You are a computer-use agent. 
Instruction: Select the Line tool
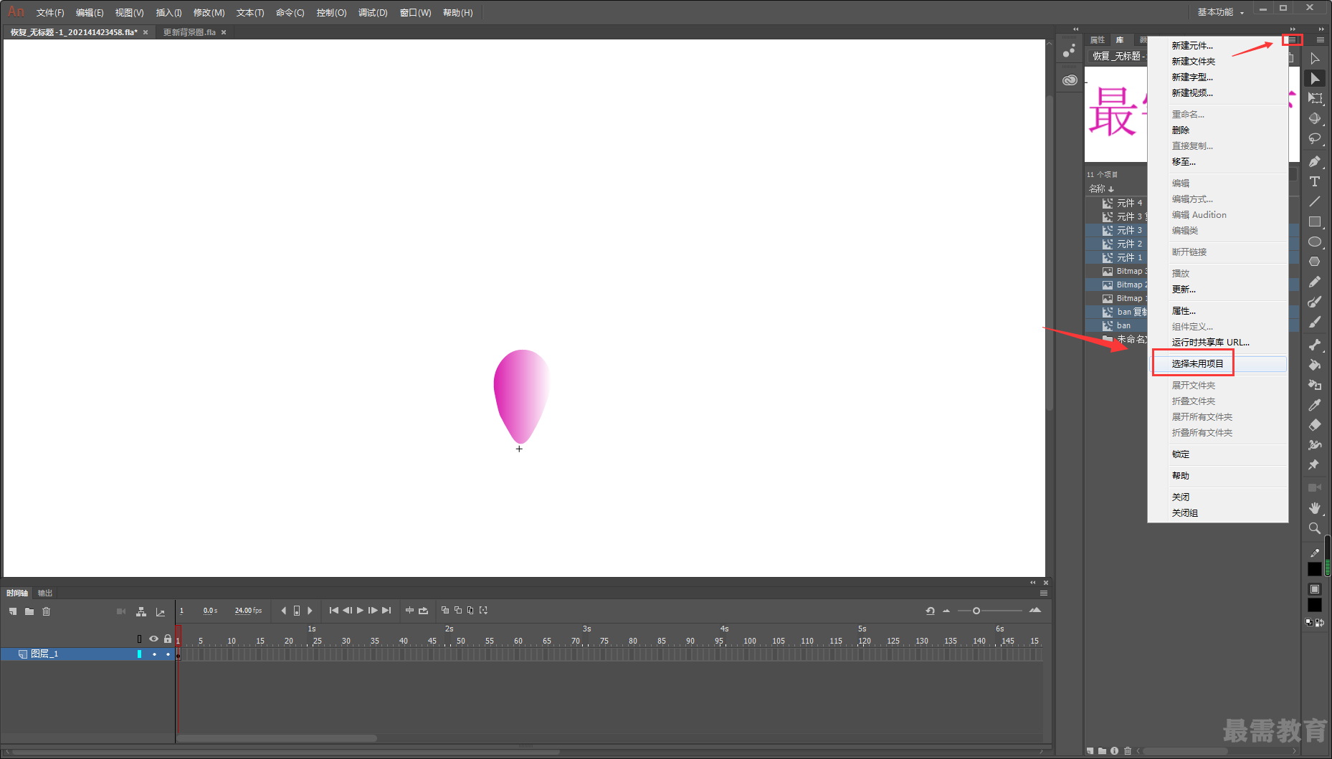[x=1315, y=201]
